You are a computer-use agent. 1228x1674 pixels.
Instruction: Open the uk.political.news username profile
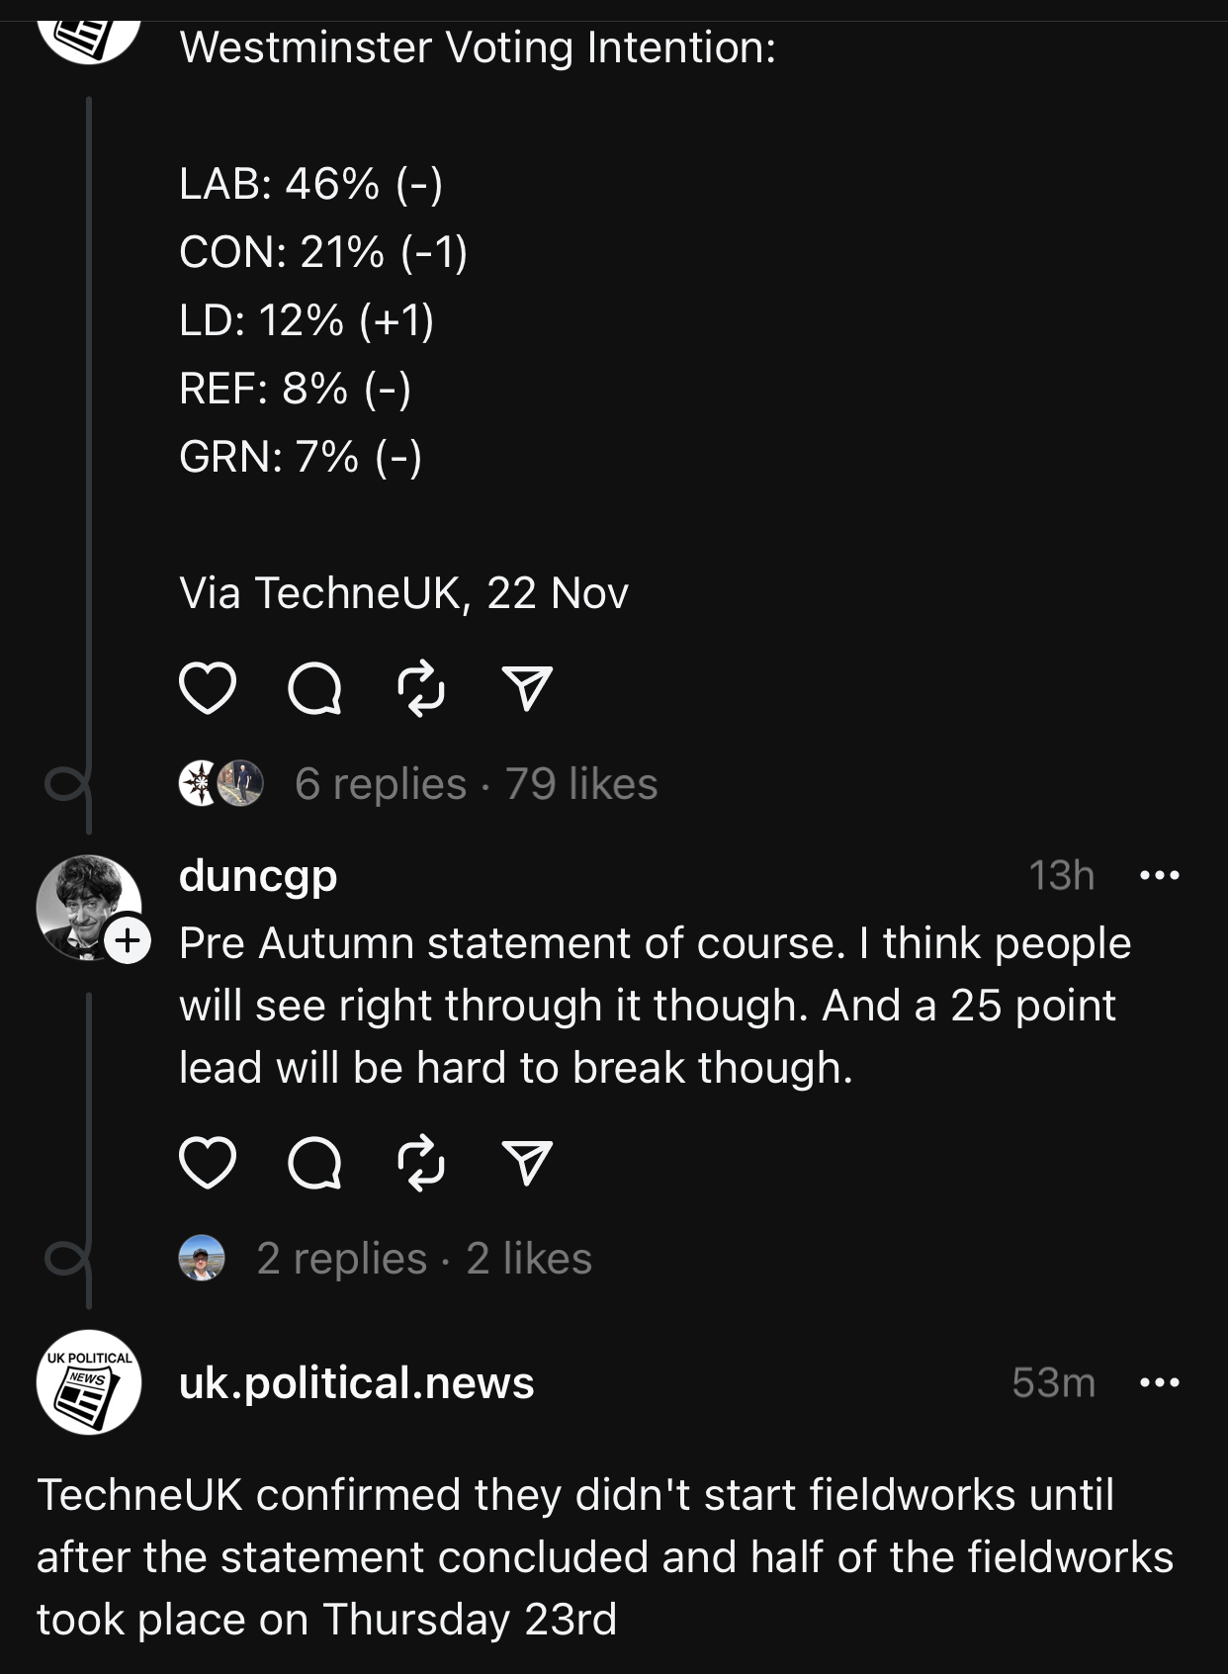(356, 1382)
